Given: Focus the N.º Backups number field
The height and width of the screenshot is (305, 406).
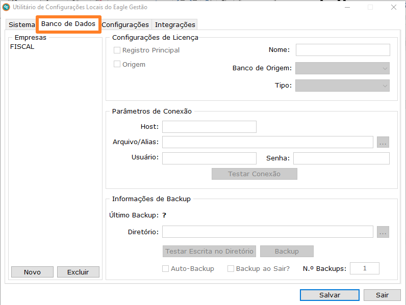Looking at the screenshot, I should pyautogui.click(x=364, y=268).
